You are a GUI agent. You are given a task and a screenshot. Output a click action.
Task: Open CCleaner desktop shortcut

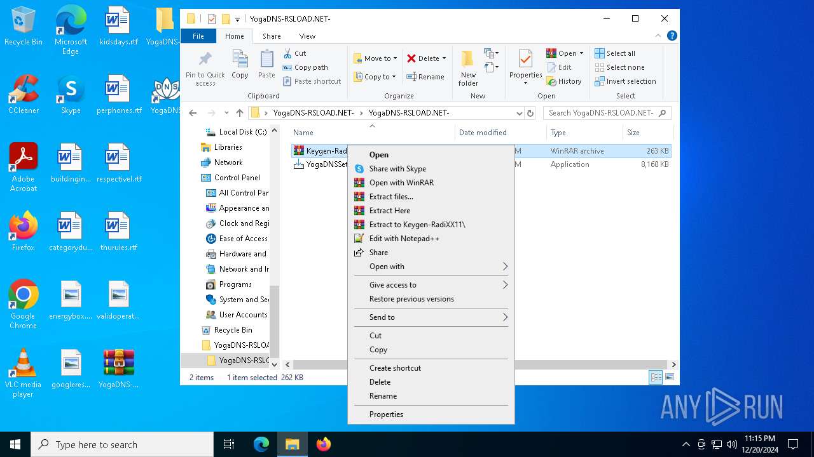(x=24, y=95)
